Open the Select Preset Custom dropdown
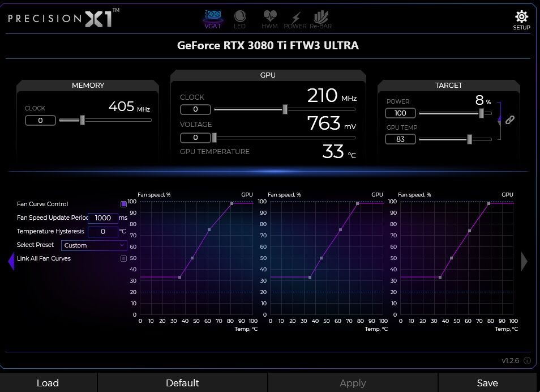540x392 pixels. [94, 245]
